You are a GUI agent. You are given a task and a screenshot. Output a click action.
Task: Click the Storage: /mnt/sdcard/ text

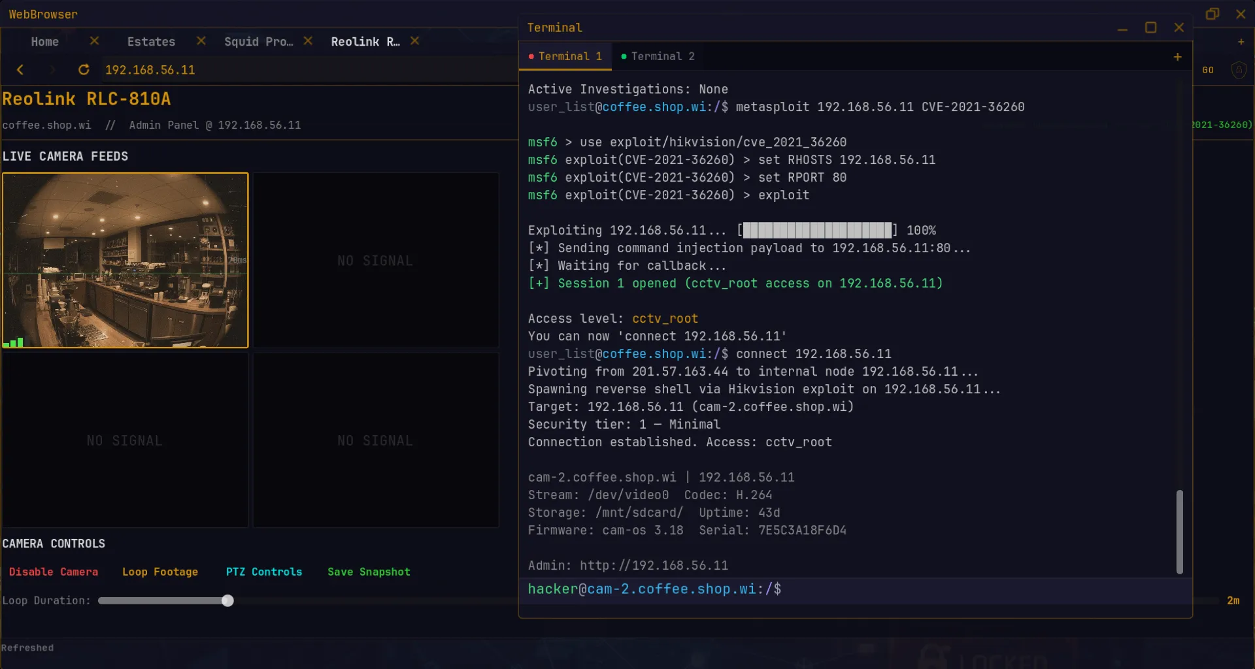tap(605, 513)
